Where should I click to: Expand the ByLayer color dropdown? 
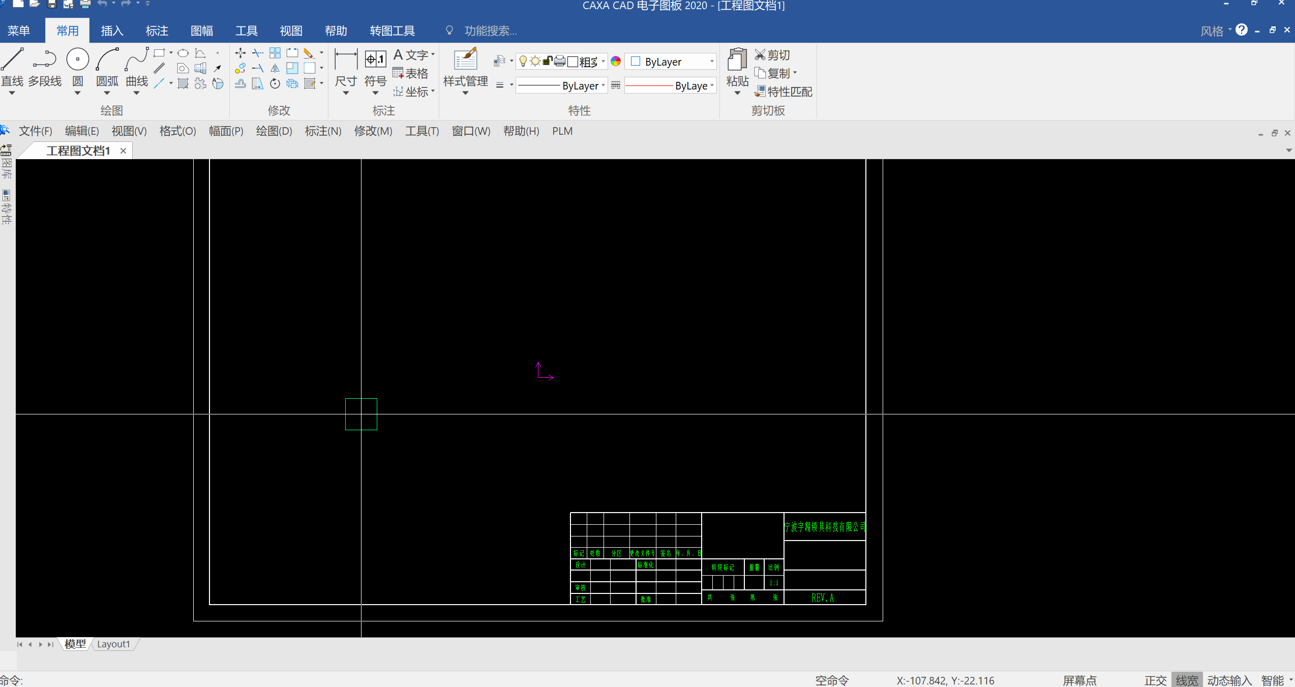click(x=670, y=62)
